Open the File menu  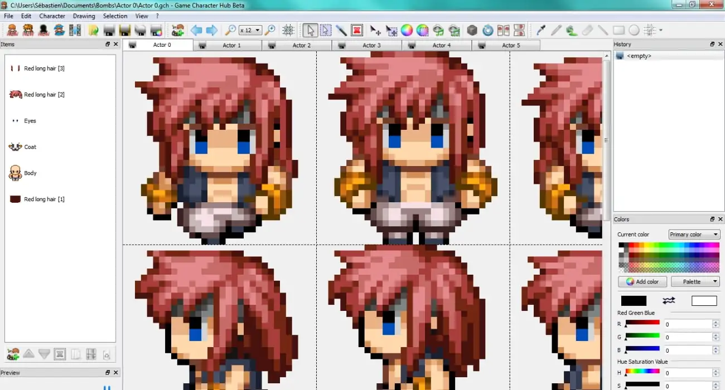click(9, 16)
